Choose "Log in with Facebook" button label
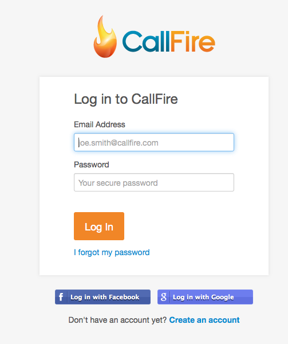288x344 pixels. point(105,297)
